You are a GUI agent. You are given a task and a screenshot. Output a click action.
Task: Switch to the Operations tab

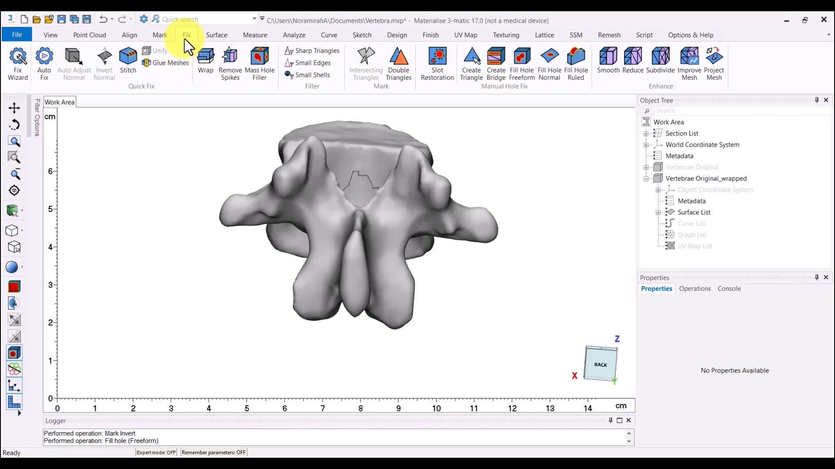[695, 289]
